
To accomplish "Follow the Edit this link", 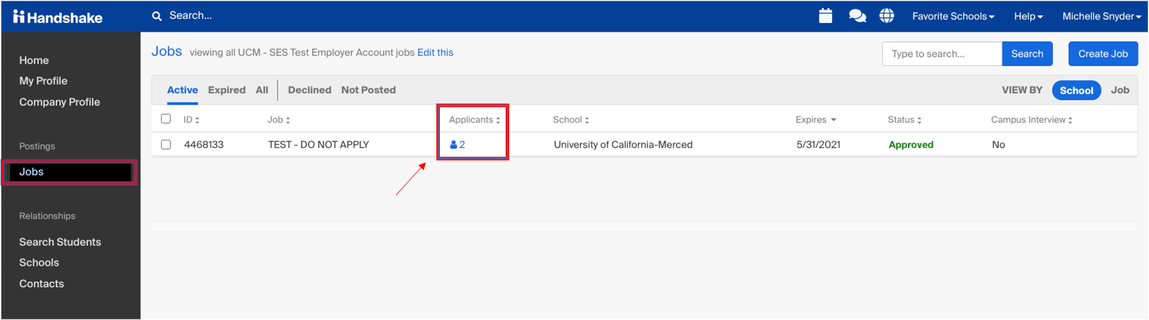I will click(x=435, y=52).
